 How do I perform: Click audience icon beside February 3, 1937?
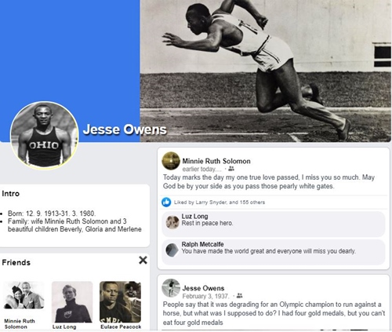pos(239,296)
